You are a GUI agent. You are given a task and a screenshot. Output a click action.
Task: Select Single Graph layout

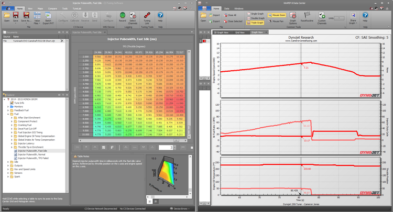click(x=255, y=14)
